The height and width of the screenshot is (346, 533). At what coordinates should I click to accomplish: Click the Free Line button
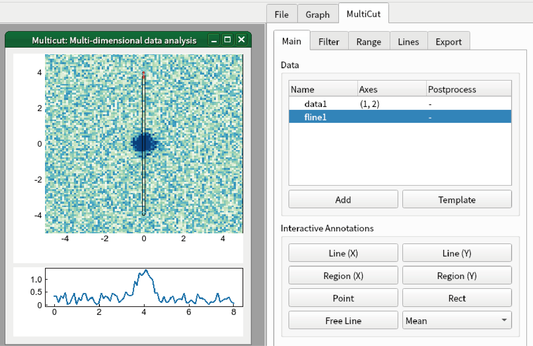click(343, 321)
